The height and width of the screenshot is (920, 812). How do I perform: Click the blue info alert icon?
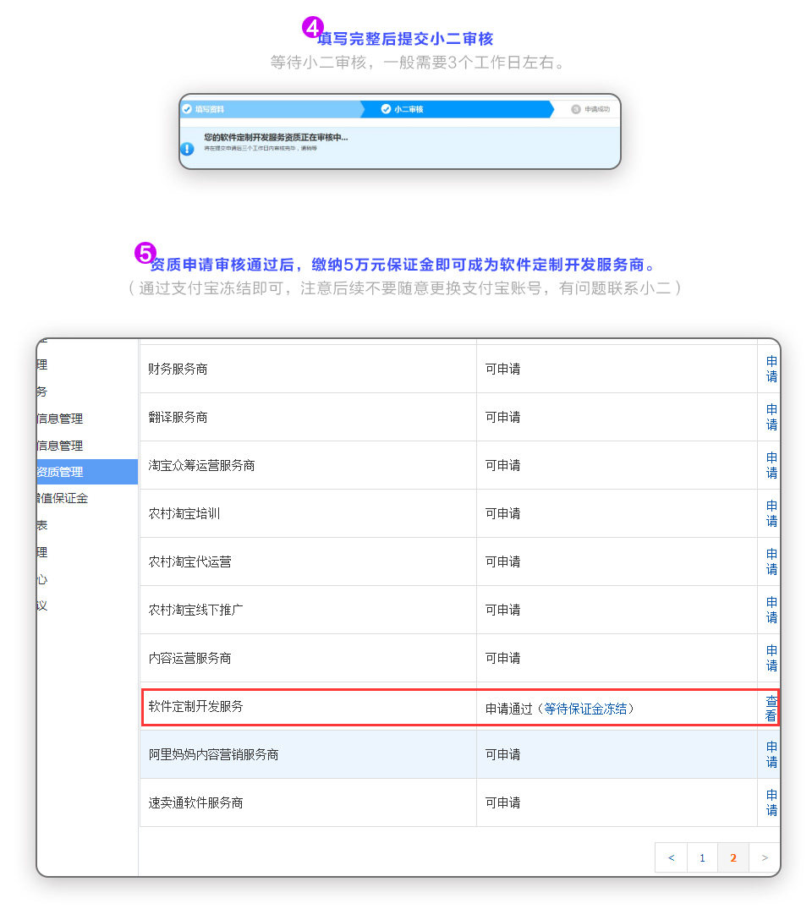click(x=187, y=149)
